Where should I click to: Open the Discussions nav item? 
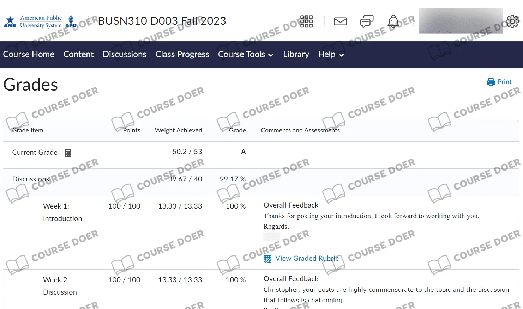click(125, 54)
